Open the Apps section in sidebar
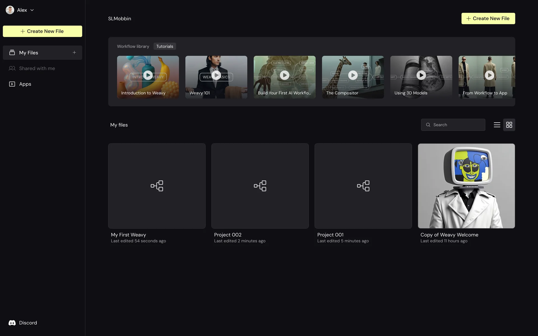The height and width of the screenshot is (336, 538). point(25,84)
